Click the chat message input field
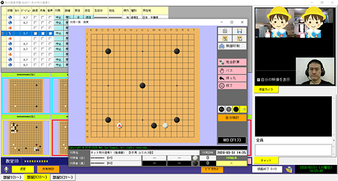The height and width of the screenshot is (181, 338). [293, 150]
